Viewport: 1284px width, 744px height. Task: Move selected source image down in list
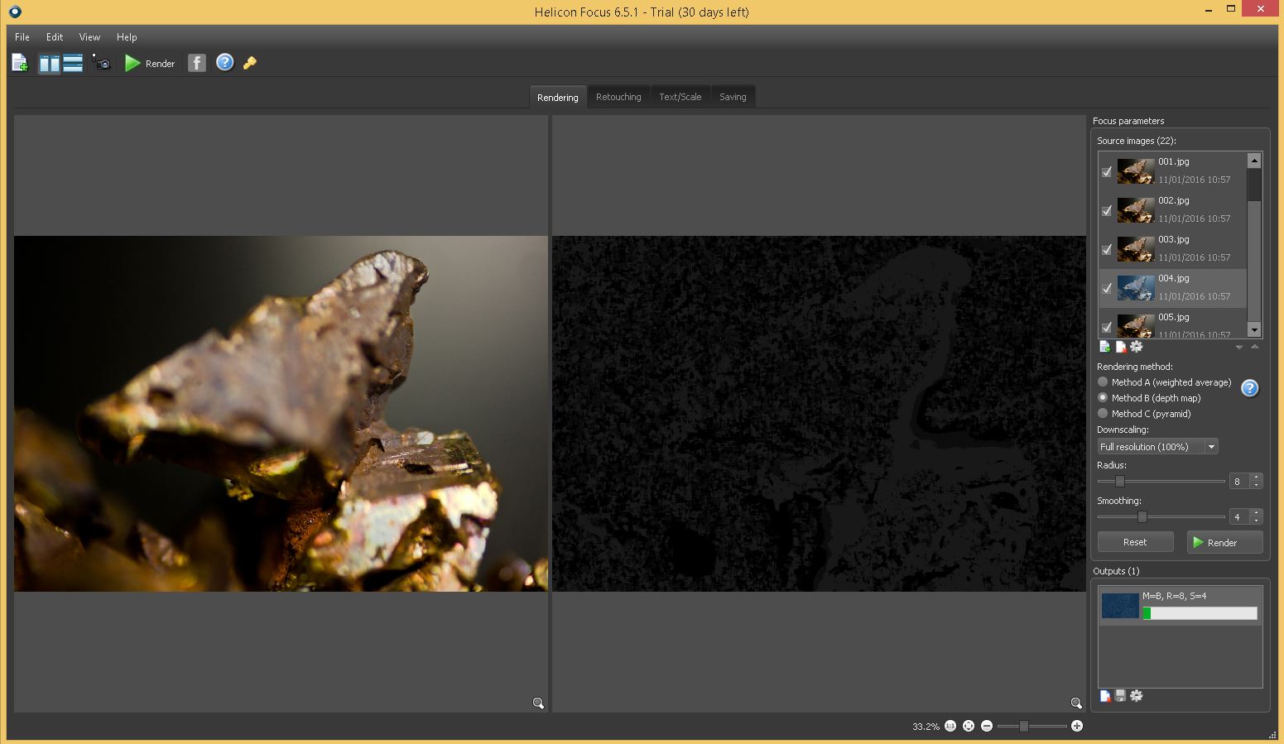point(1239,348)
